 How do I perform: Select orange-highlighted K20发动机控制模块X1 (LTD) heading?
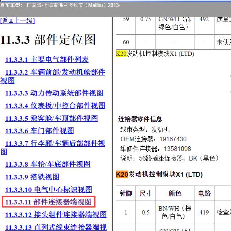[159, 174]
